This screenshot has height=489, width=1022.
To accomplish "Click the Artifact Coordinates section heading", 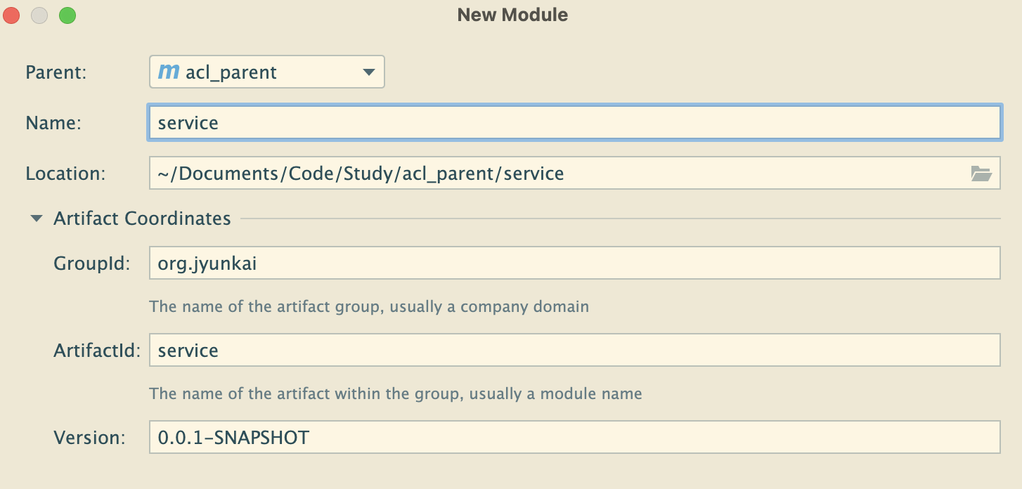I will (x=142, y=219).
